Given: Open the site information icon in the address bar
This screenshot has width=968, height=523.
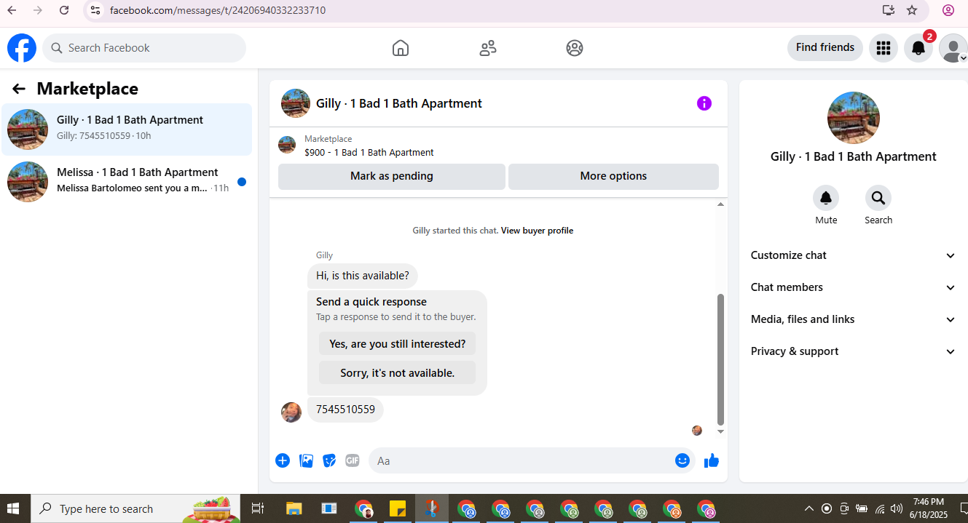Looking at the screenshot, I should click(95, 10).
